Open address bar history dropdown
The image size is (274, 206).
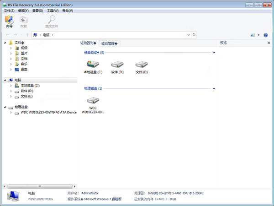tap(189, 35)
